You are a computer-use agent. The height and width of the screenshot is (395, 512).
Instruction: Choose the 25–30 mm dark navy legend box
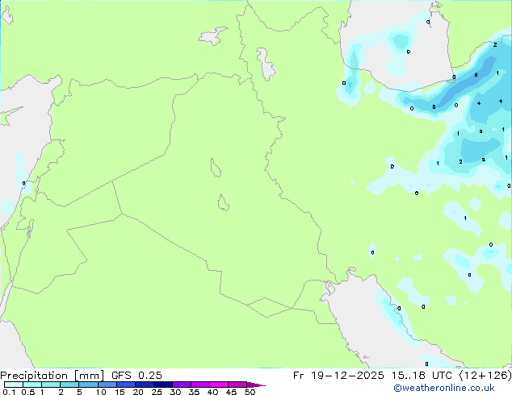tap(163, 385)
